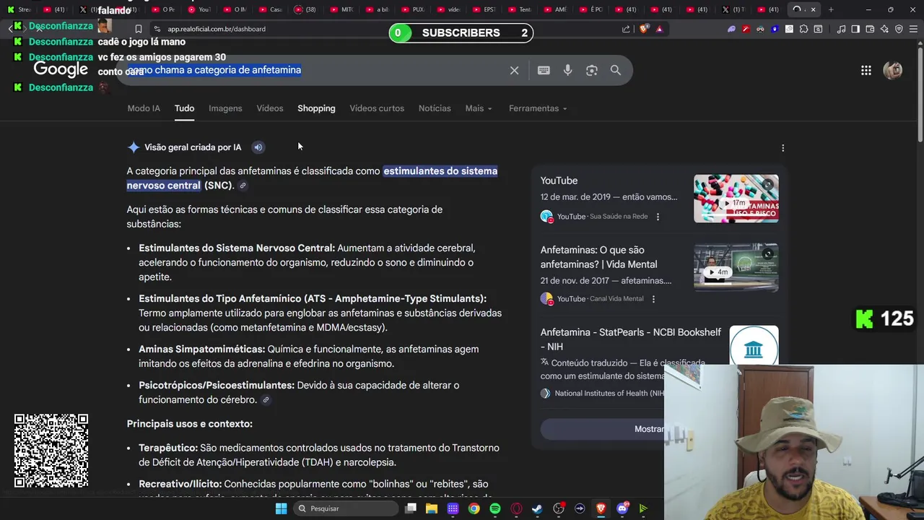This screenshot has height=520, width=924.
Task: Open the Google apps grid
Action: (x=866, y=70)
